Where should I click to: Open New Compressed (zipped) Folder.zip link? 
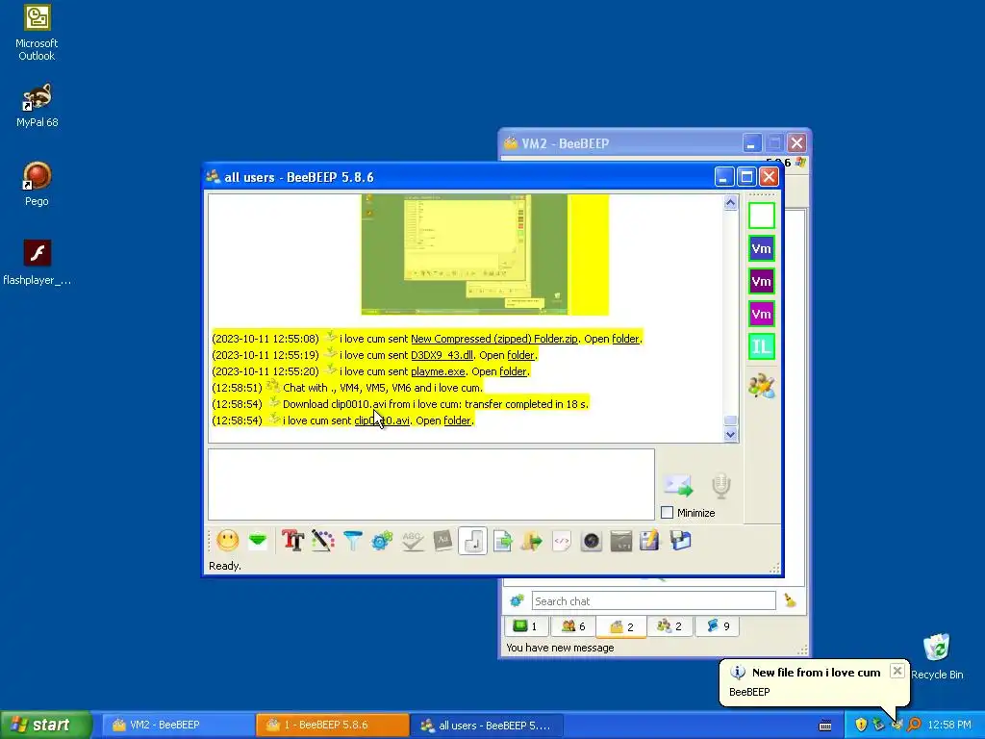tap(494, 339)
